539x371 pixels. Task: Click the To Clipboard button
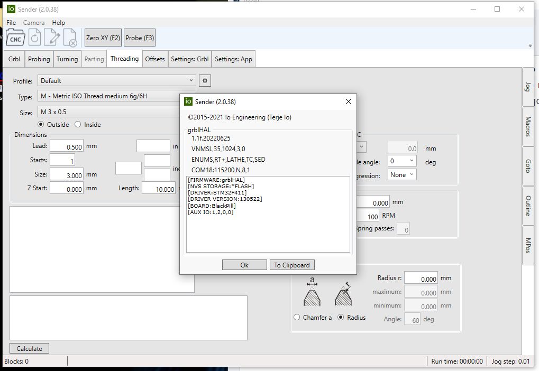point(292,265)
